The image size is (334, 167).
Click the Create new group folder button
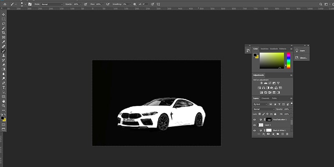[x=278, y=134]
